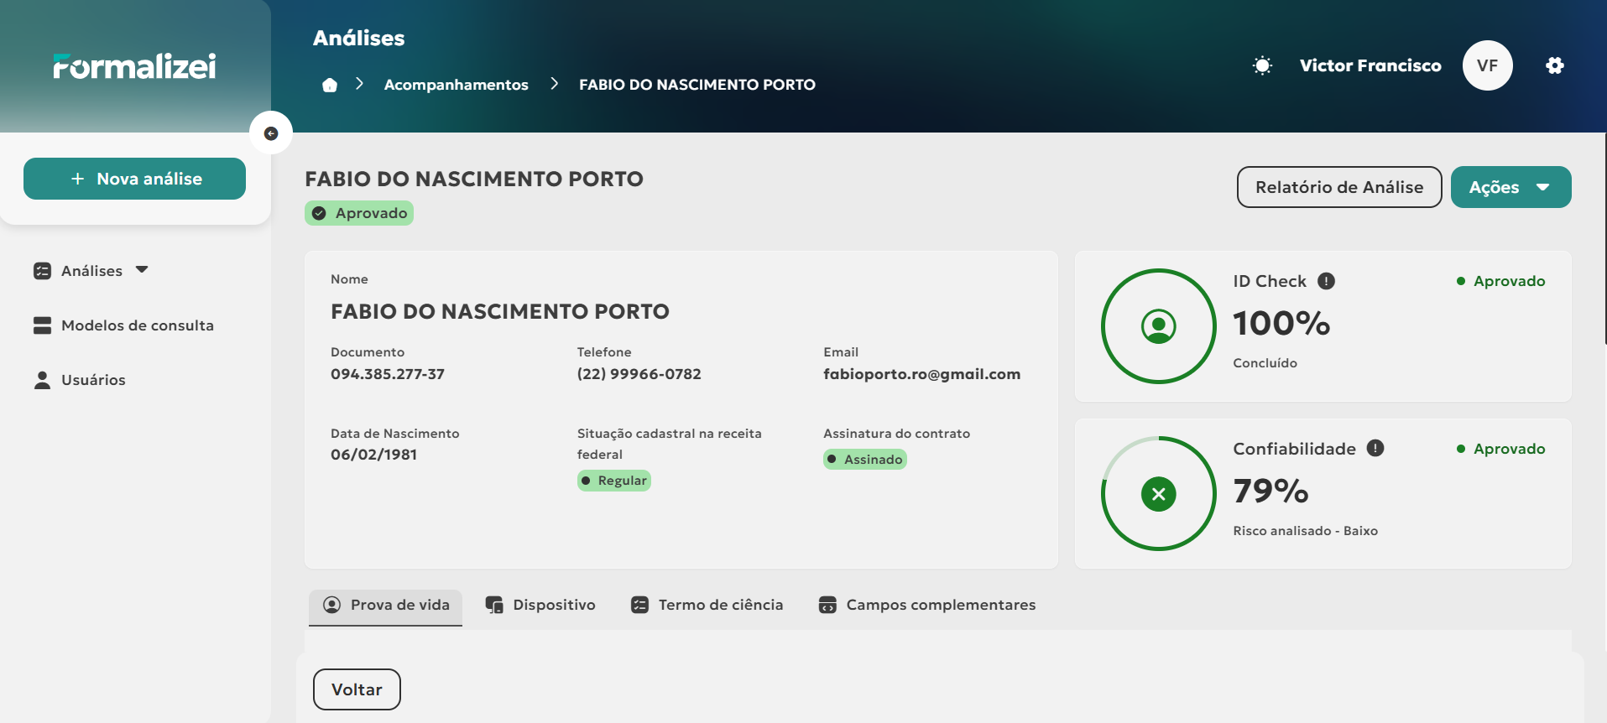Click Victor Francisco user name
Viewport: 1607px width, 723px height.
tap(1370, 65)
